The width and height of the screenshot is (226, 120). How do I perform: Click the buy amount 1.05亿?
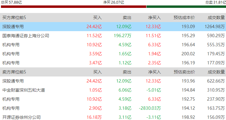point(96,90)
